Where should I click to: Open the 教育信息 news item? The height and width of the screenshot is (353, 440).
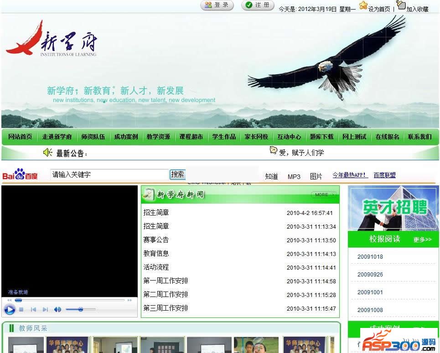156,253
